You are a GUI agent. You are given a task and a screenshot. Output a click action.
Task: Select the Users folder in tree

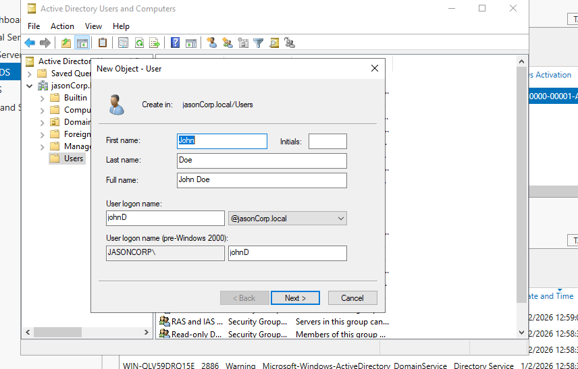tap(67, 159)
